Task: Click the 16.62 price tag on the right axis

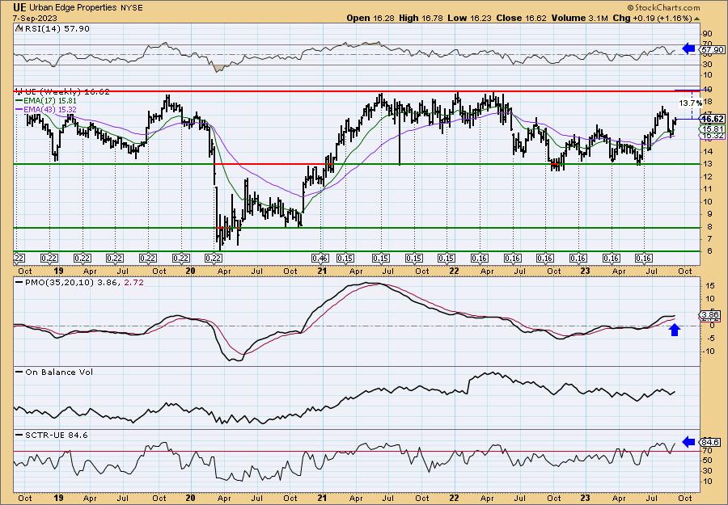Action: (713, 119)
